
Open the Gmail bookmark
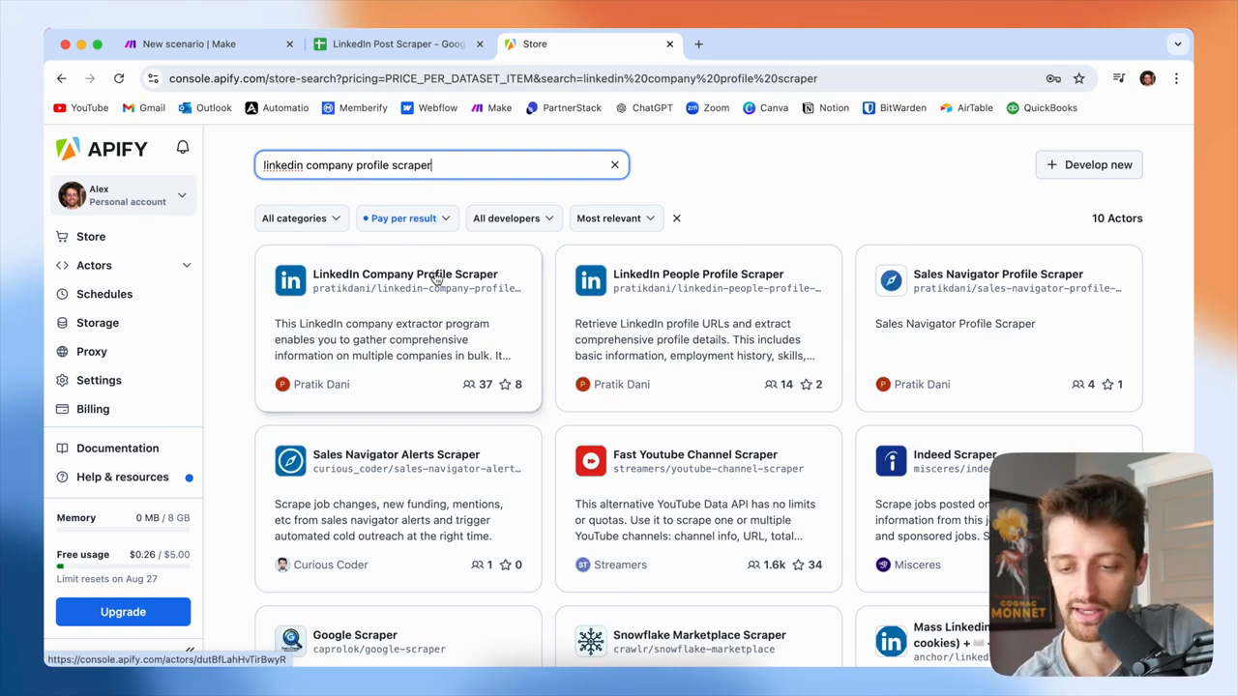click(144, 108)
